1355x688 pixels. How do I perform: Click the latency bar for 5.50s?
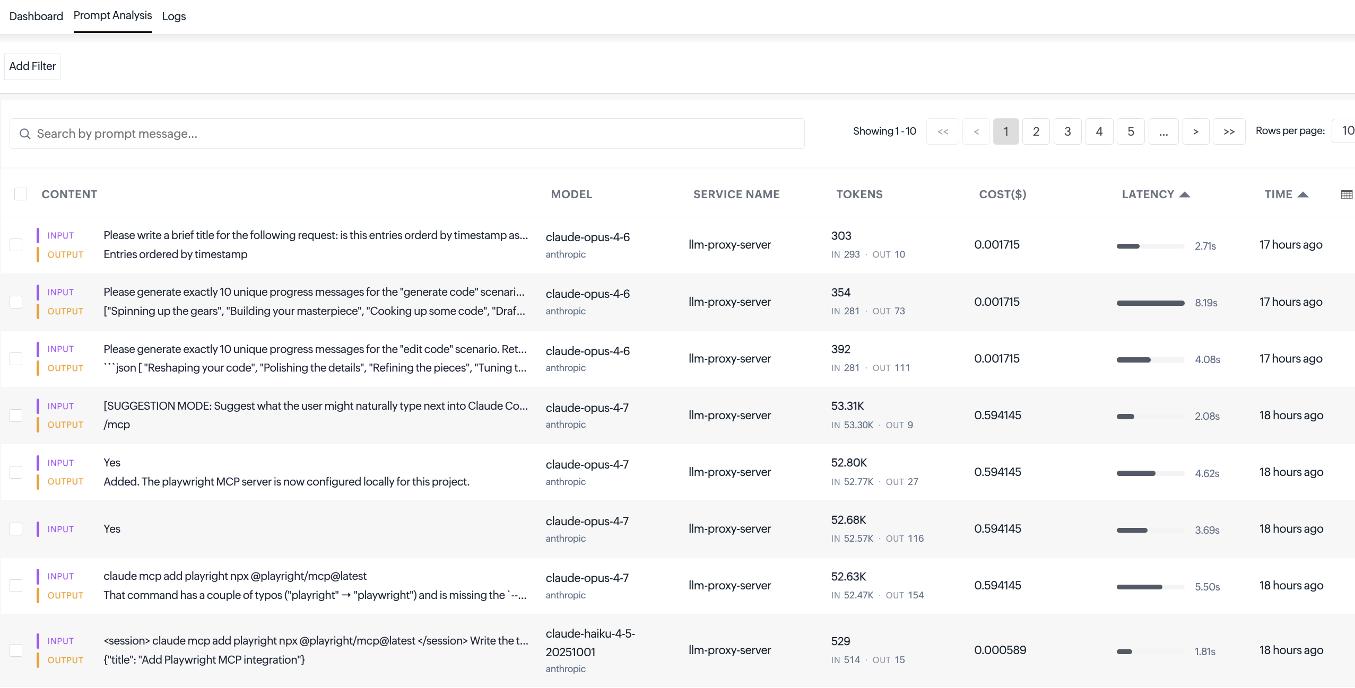pyautogui.click(x=1150, y=587)
